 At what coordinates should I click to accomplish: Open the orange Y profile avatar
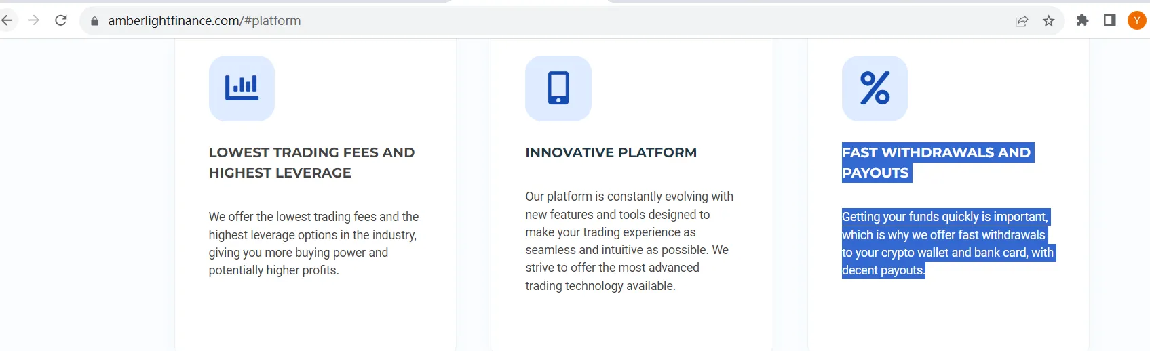click(x=1137, y=20)
